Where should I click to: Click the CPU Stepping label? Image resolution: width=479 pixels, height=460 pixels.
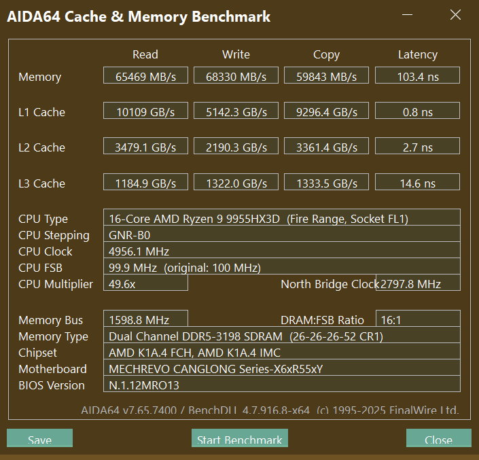[x=54, y=236]
